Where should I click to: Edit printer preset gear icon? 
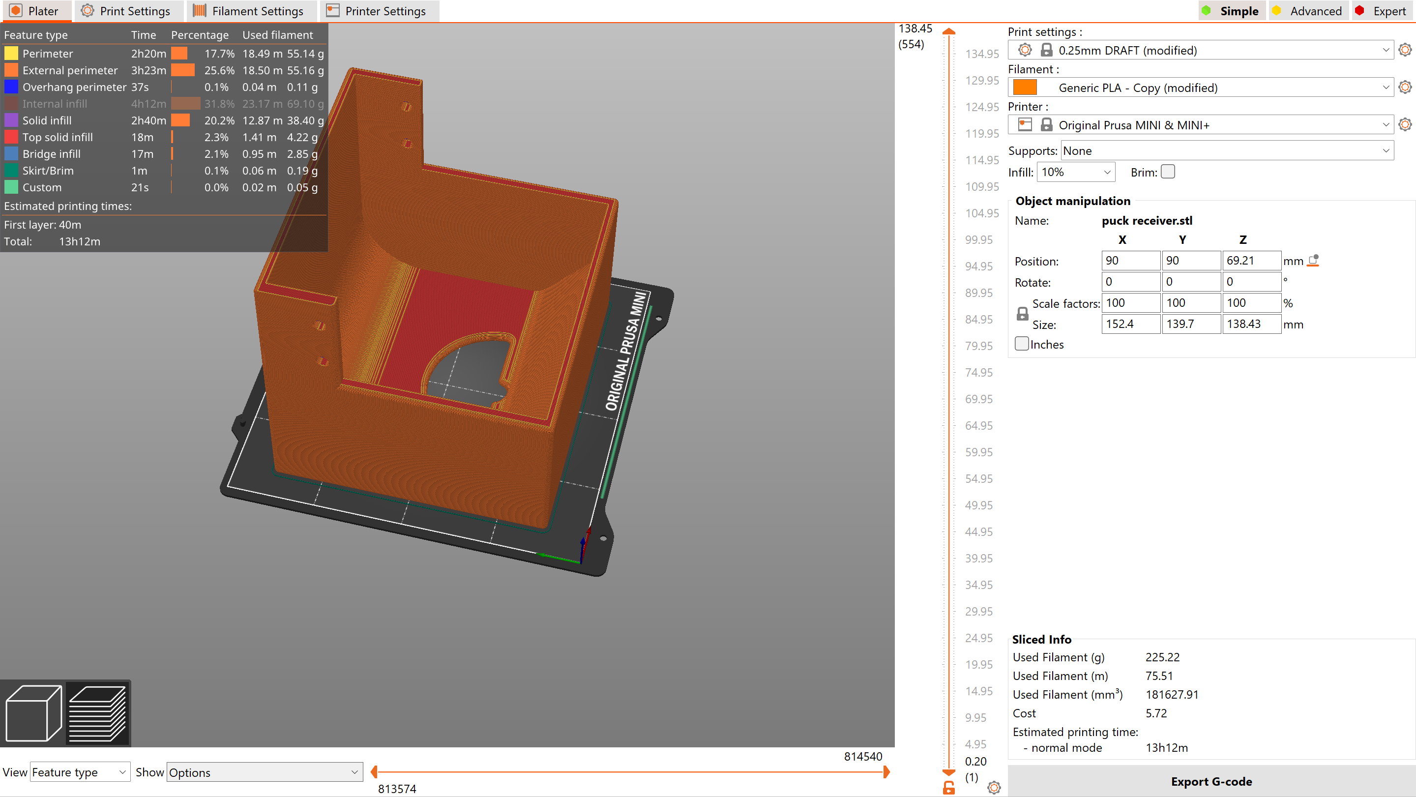click(x=1405, y=125)
